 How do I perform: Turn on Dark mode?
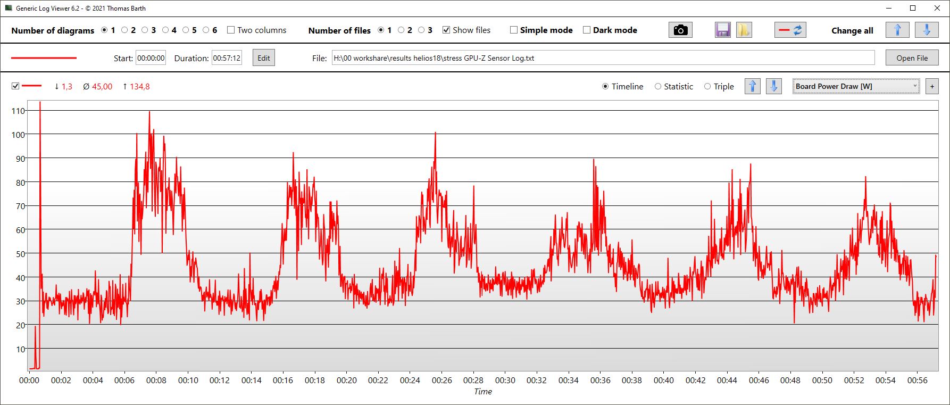point(587,30)
